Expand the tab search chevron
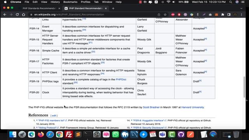 coord(241,8)
